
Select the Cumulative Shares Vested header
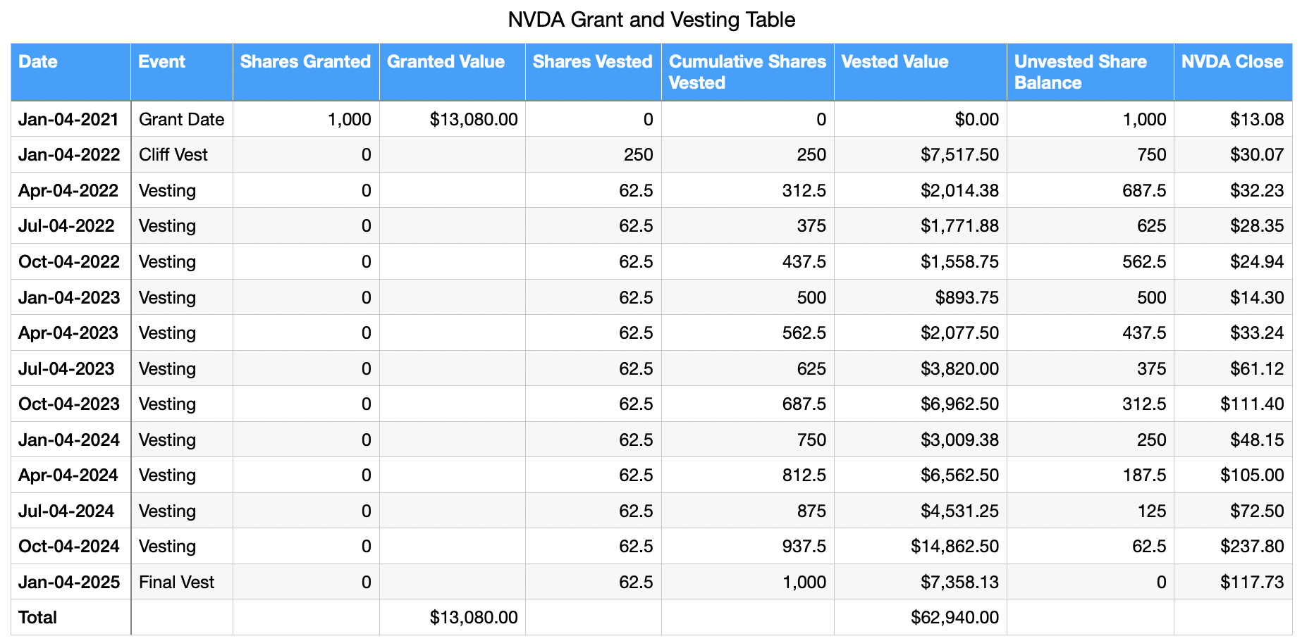point(747,72)
